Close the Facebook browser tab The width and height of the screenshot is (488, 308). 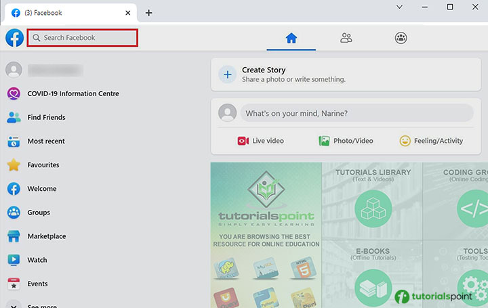(128, 13)
